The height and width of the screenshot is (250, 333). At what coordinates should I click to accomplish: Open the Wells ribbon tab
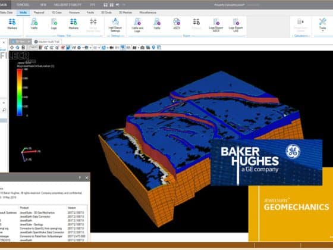coord(23,12)
